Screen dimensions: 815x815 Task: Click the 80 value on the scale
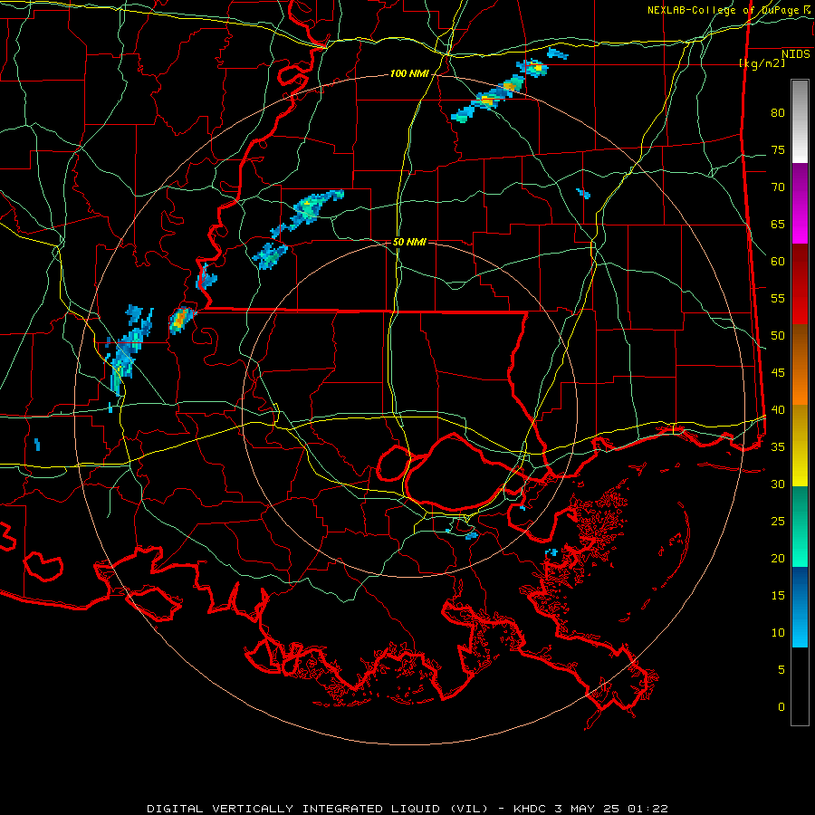778,113
